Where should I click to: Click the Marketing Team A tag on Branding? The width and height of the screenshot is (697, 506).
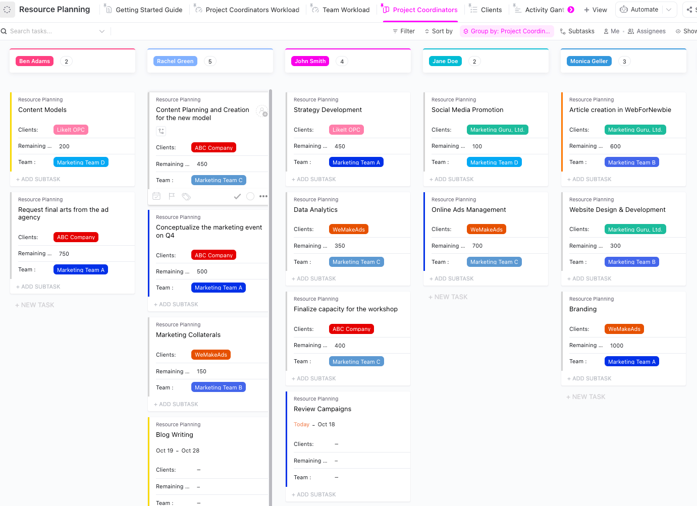[x=631, y=362]
